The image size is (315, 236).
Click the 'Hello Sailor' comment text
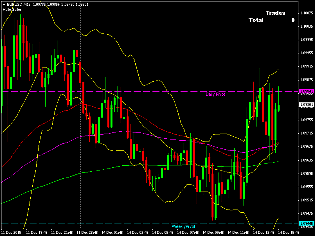tap(12, 9)
